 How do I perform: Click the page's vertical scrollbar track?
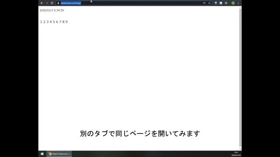click(x=240, y=78)
